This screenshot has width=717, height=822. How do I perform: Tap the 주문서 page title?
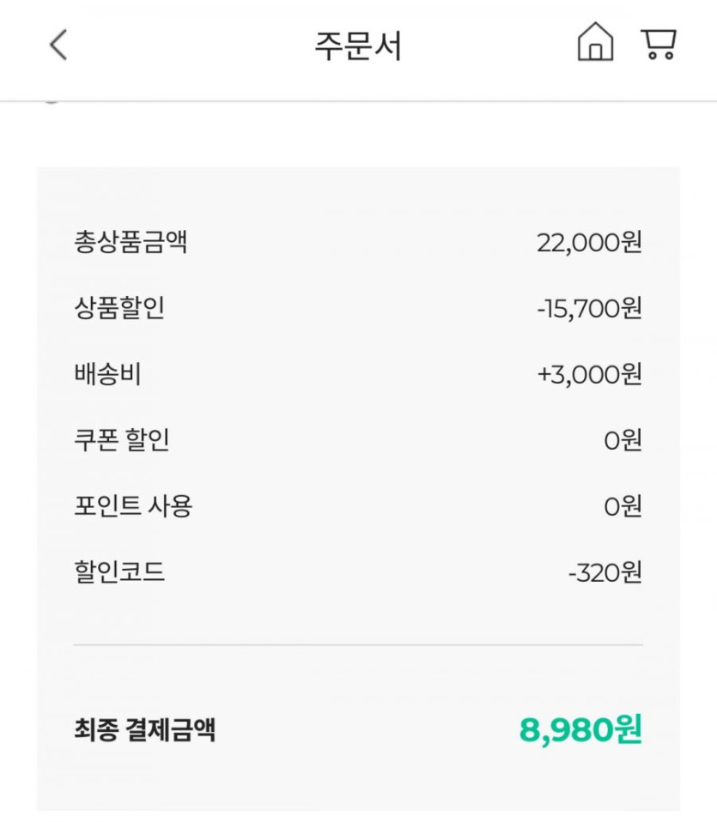pyautogui.click(x=358, y=46)
